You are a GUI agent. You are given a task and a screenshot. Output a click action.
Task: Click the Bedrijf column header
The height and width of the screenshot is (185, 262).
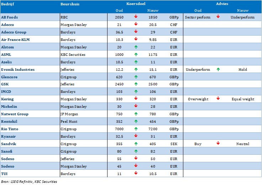[x=7, y=4]
